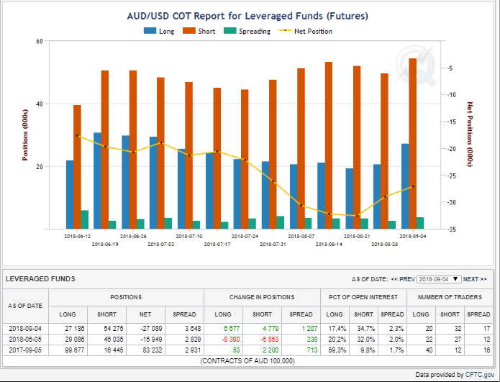The image size is (500, 382).
Task: Click the 2018-09-04 x-axis date label
Action: tap(413, 236)
